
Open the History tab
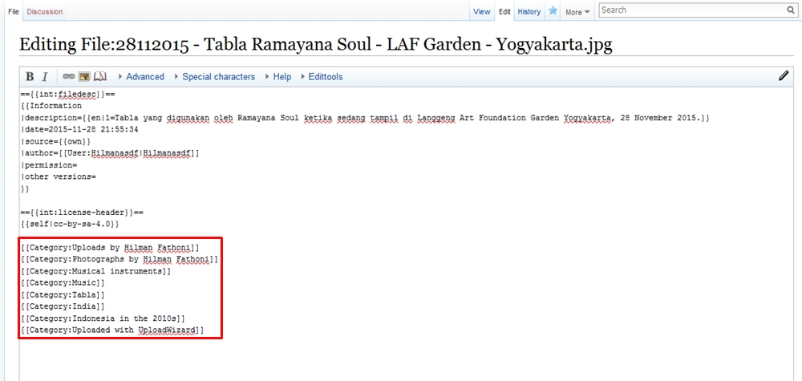pos(529,12)
